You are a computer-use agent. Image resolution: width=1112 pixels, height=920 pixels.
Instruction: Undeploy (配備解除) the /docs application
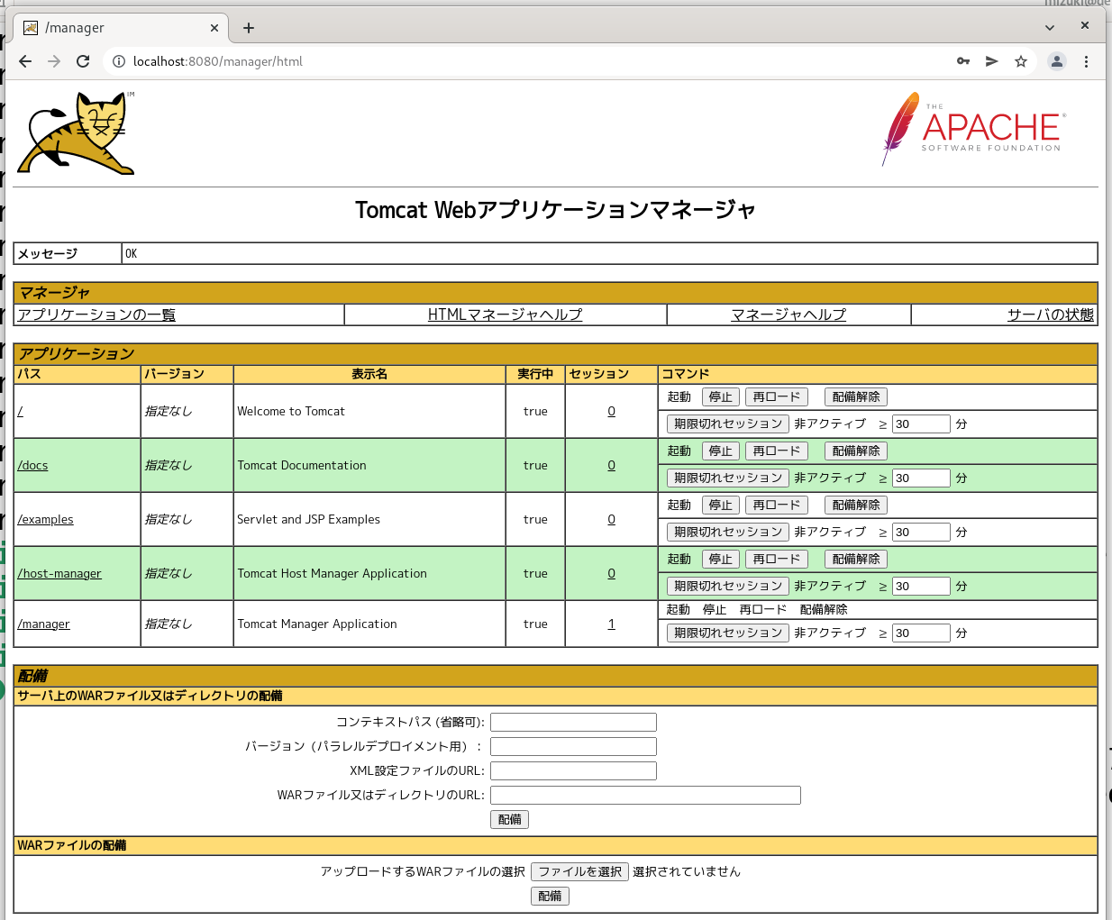pos(856,451)
